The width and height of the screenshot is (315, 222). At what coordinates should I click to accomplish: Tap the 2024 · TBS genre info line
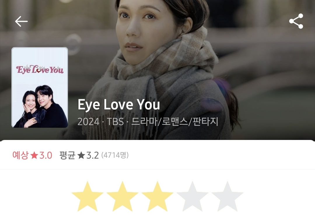pos(148,121)
